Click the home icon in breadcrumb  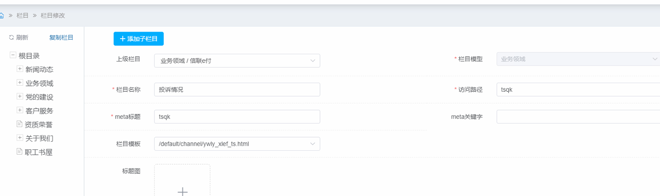(2, 15)
